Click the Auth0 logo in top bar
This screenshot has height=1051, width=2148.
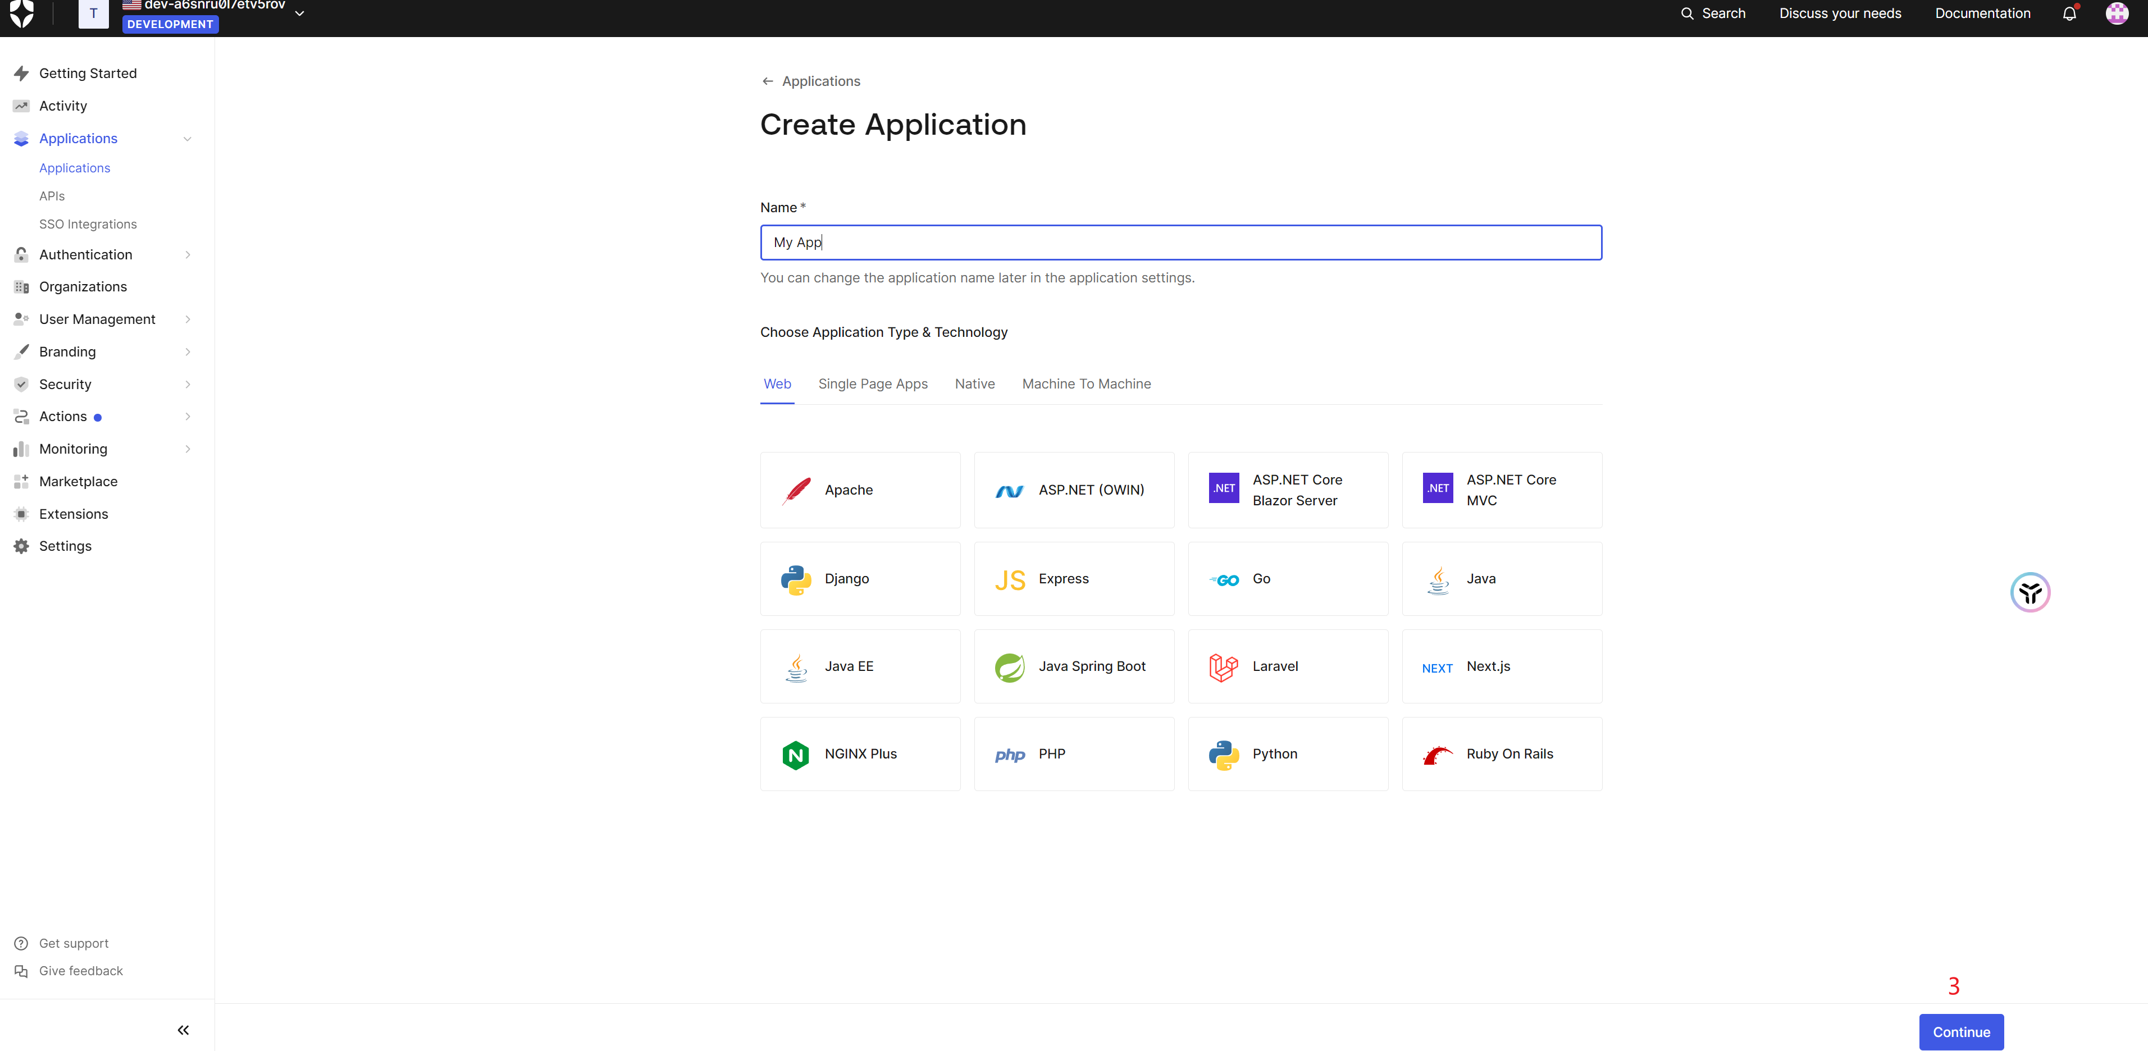click(x=22, y=13)
